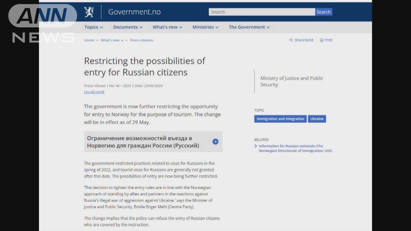Click the Share/Send icon
411x231 pixels.
[291, 40]
